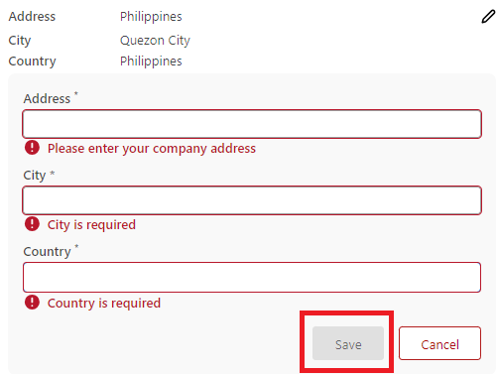Click the Country label with asterisk in form
The width and height of the screenshot is (497, 374).
(47, 252)
